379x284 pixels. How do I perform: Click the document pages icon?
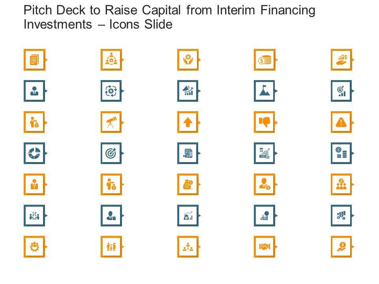(x=35, y=60)
